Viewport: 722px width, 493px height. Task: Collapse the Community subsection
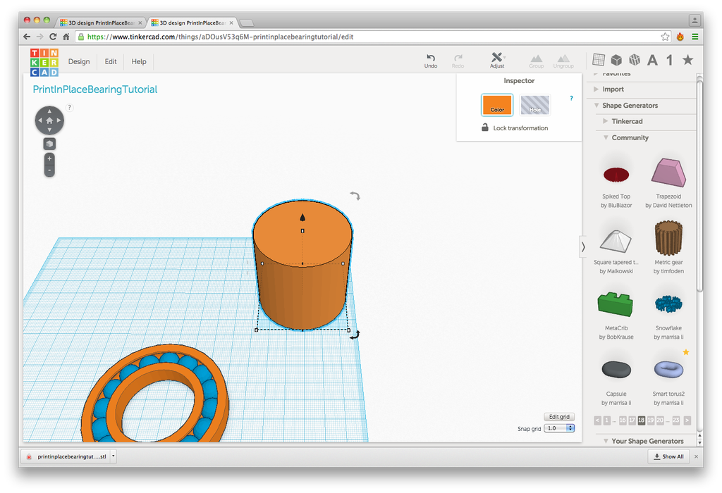606,137
